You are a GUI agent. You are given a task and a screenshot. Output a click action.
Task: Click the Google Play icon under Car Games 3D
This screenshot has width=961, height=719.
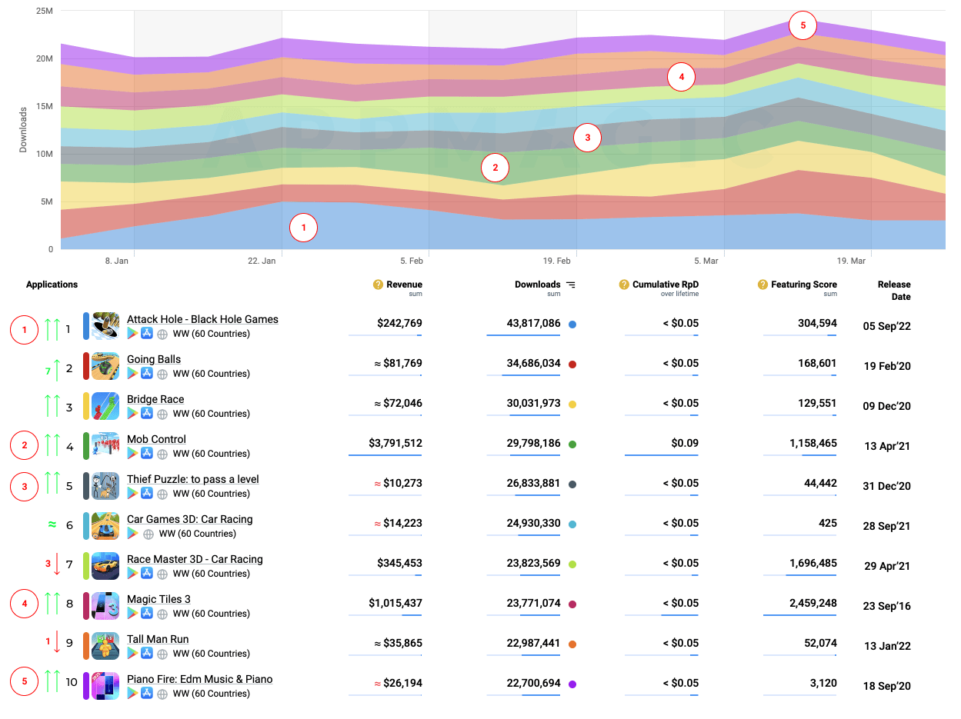[x=132, y=534]
